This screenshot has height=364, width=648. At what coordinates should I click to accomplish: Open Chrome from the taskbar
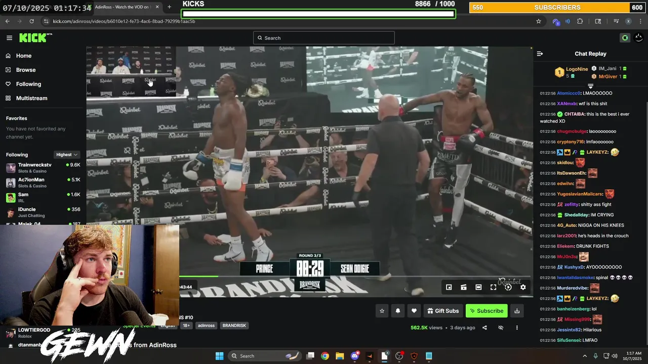pos(325,356)
